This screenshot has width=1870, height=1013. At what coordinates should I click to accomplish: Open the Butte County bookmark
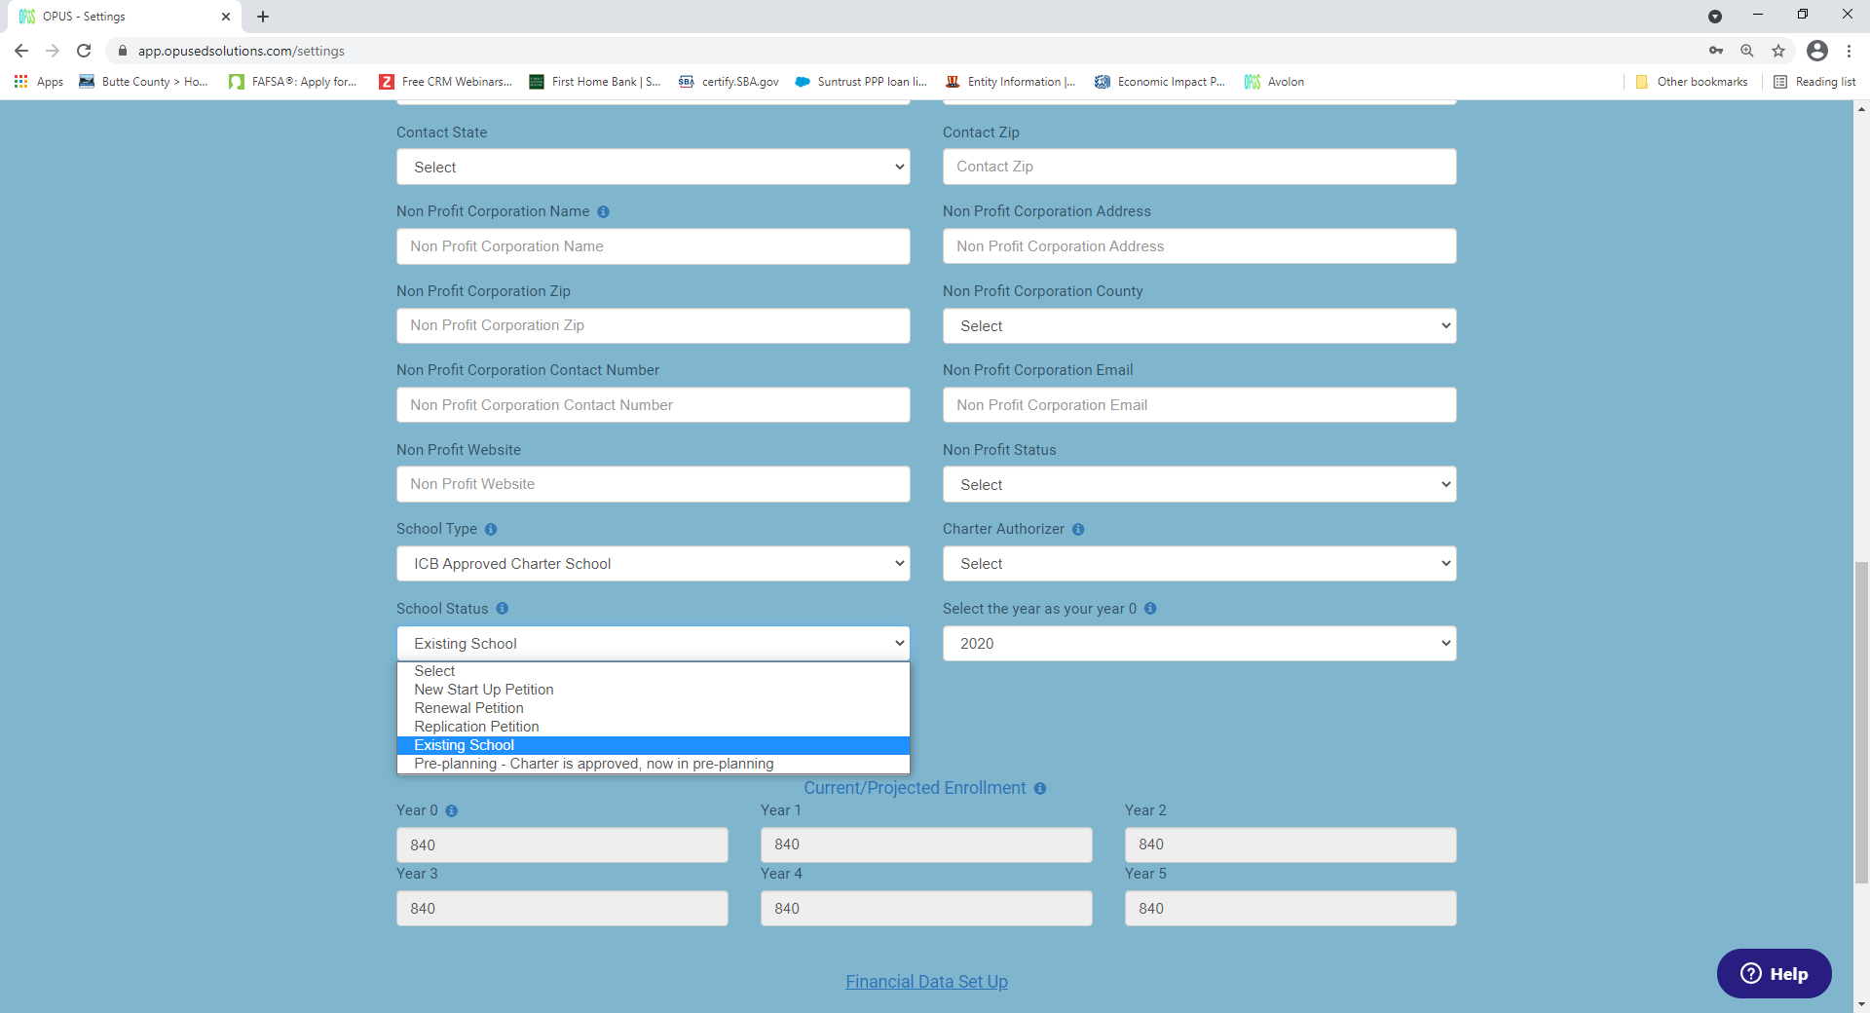point(144,82)
